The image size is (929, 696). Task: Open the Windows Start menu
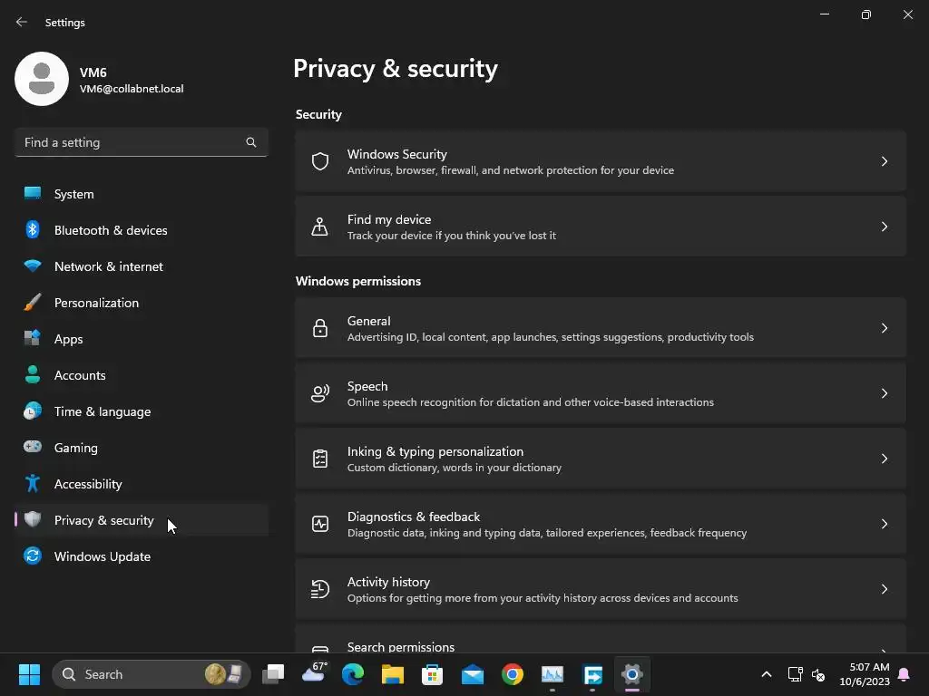pyautogui.click(x=29, y=674)
